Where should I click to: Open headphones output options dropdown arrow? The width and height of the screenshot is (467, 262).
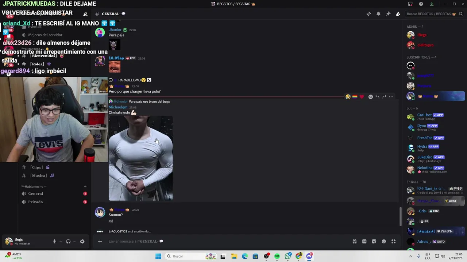(x=74, y=241)
